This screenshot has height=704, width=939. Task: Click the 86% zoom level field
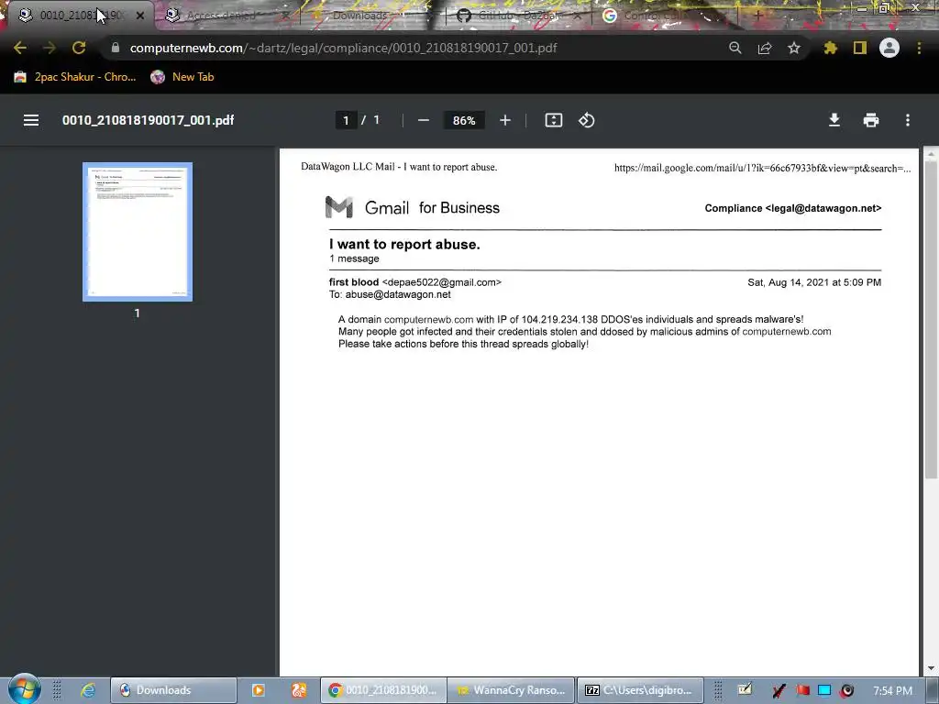coord(464,120)
